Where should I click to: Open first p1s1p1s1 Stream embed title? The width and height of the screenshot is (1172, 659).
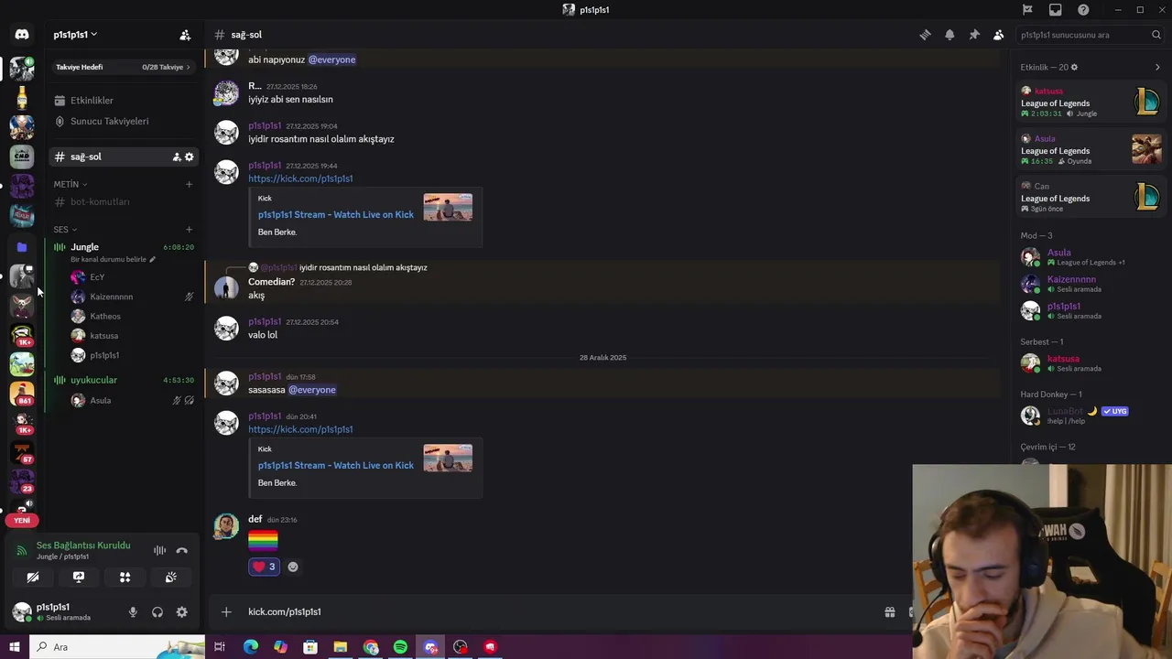pyautogui.click(x=336, y=214)
